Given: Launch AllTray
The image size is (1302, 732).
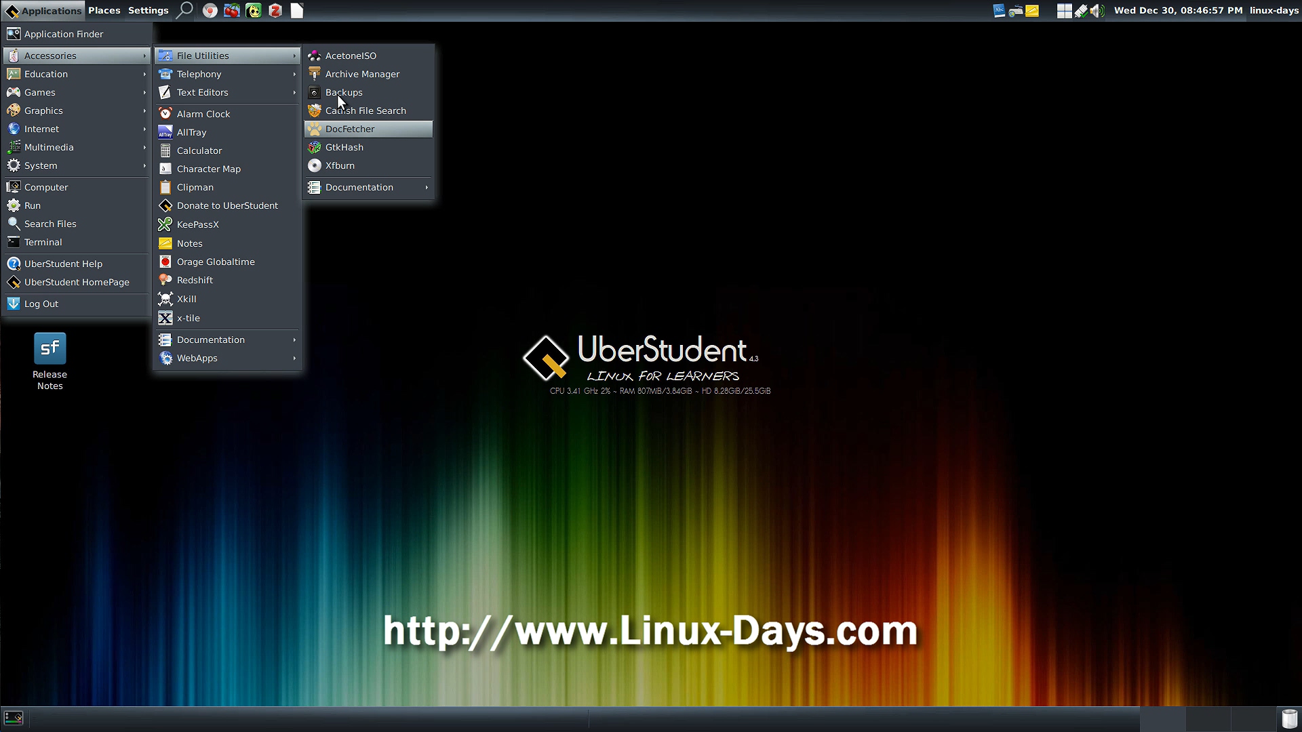Looking at the screenshot, I should (x=228, y=132).
